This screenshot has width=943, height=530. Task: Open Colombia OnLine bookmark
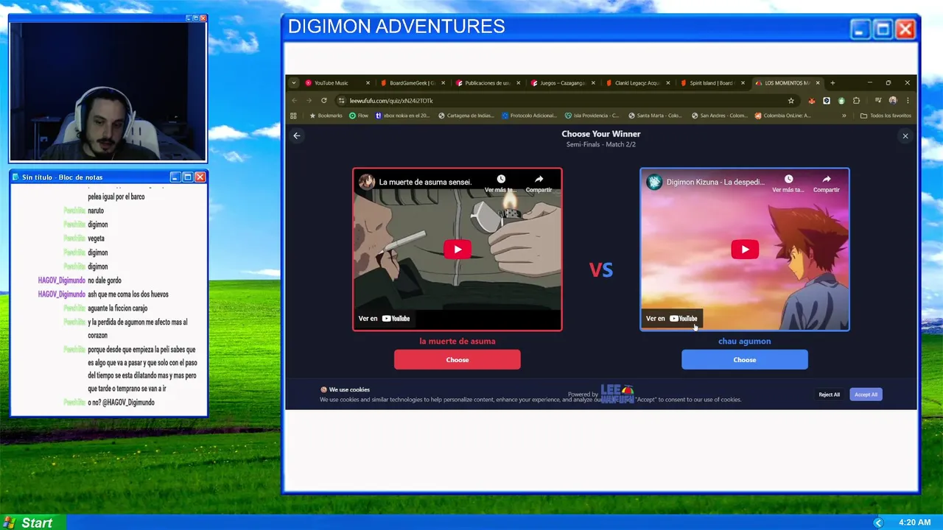(783, 116)
